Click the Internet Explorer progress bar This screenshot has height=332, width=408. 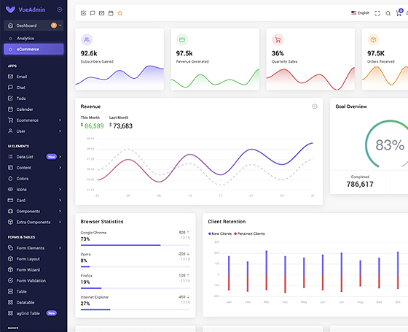(136, 309)
